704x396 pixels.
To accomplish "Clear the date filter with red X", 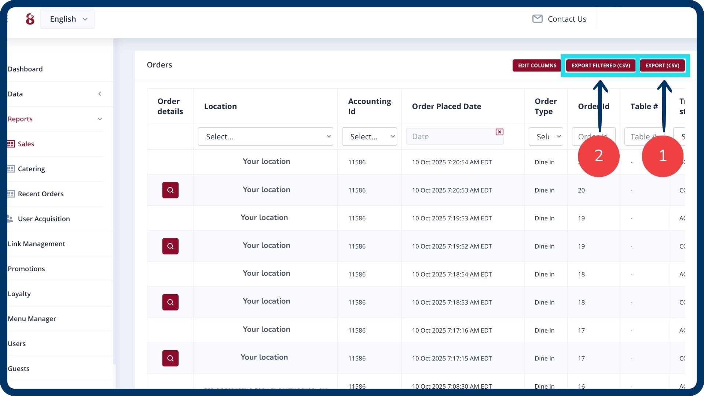I will [x=499, y=132].
